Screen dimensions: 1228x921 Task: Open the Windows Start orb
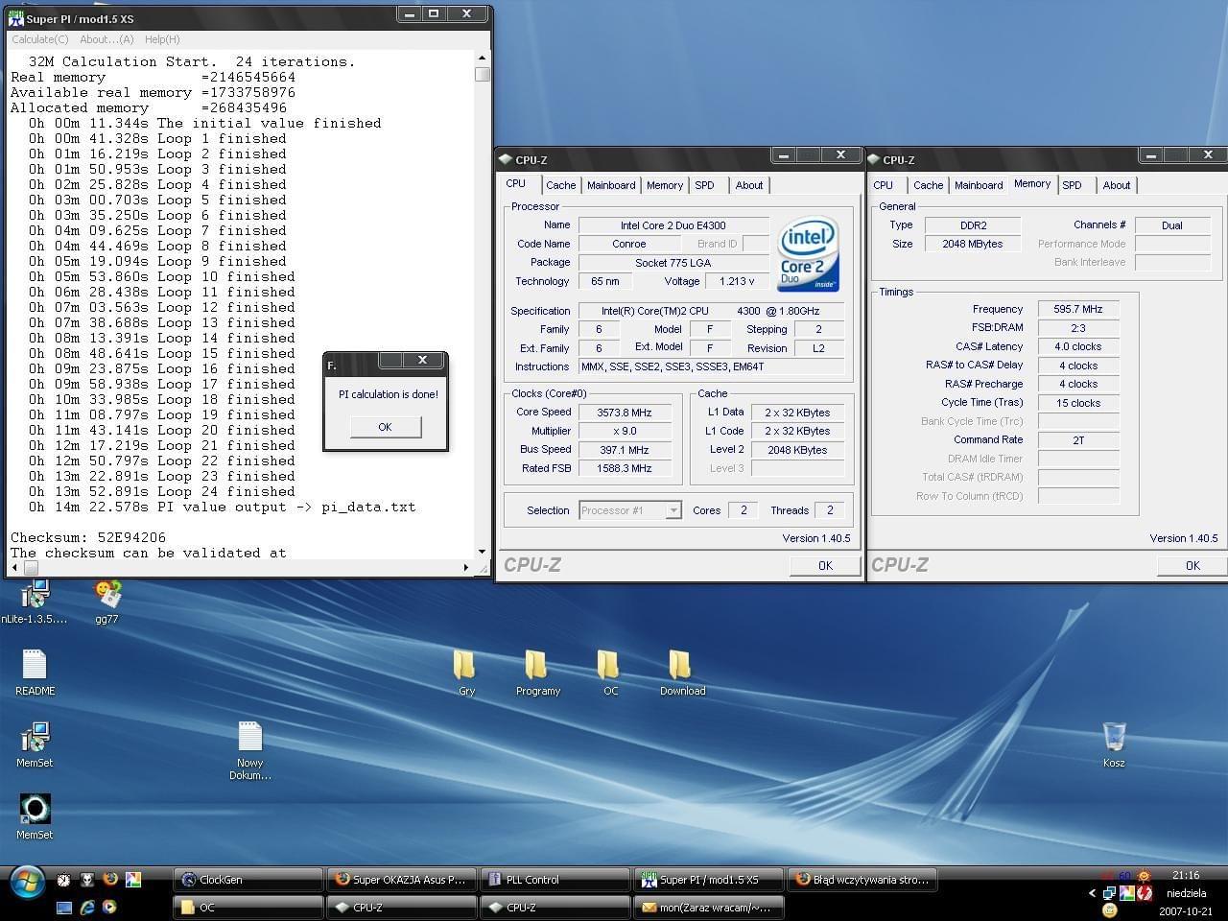click(x=26, y=881)
